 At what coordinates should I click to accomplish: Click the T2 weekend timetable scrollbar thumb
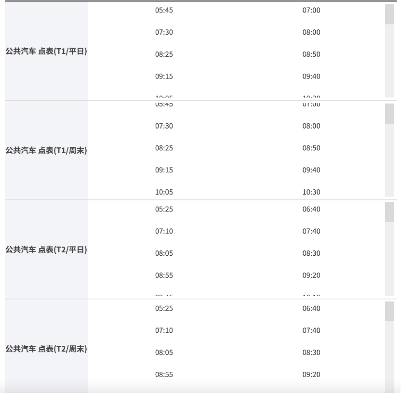(389, 312)
